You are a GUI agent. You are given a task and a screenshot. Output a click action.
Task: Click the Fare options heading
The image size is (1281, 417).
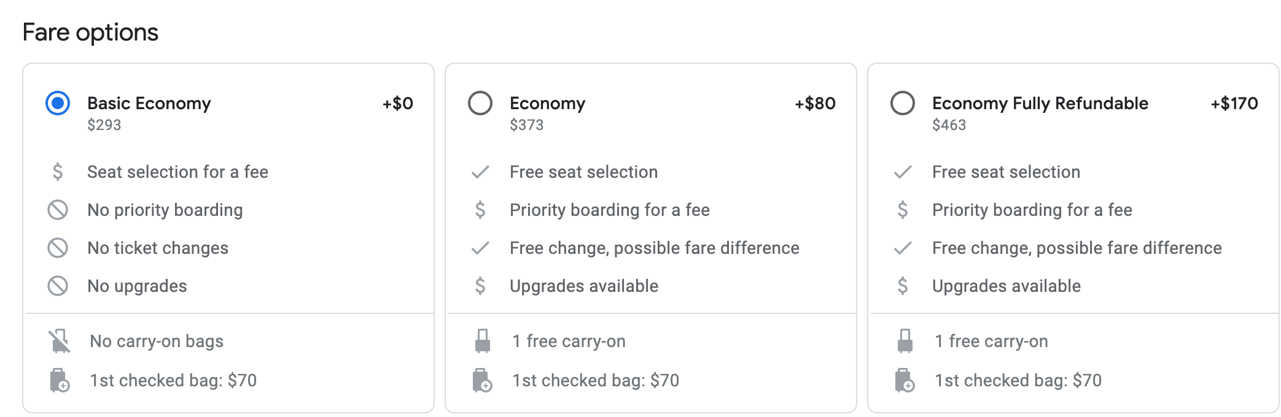(90, 33)
